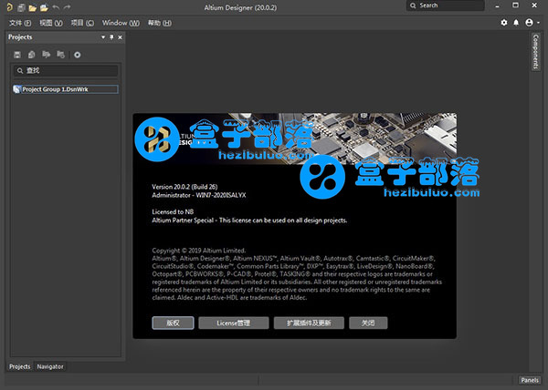This screenshot has height=390, width=548.
Task: Open the project folder icon in the title bar
Action: (44, 7)
